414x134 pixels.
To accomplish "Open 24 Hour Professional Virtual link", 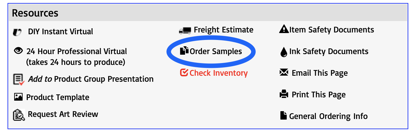I will click(x=77, y=51).
